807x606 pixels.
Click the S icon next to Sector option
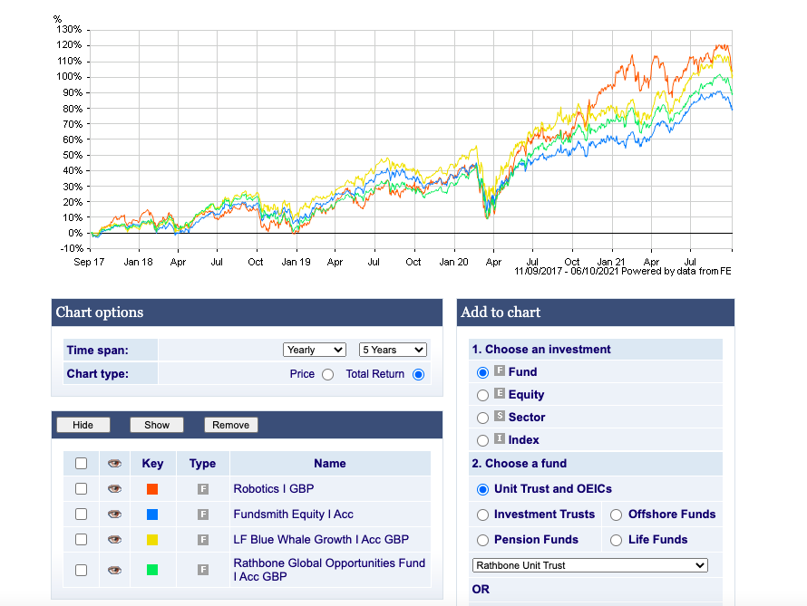tap(499, 417)
